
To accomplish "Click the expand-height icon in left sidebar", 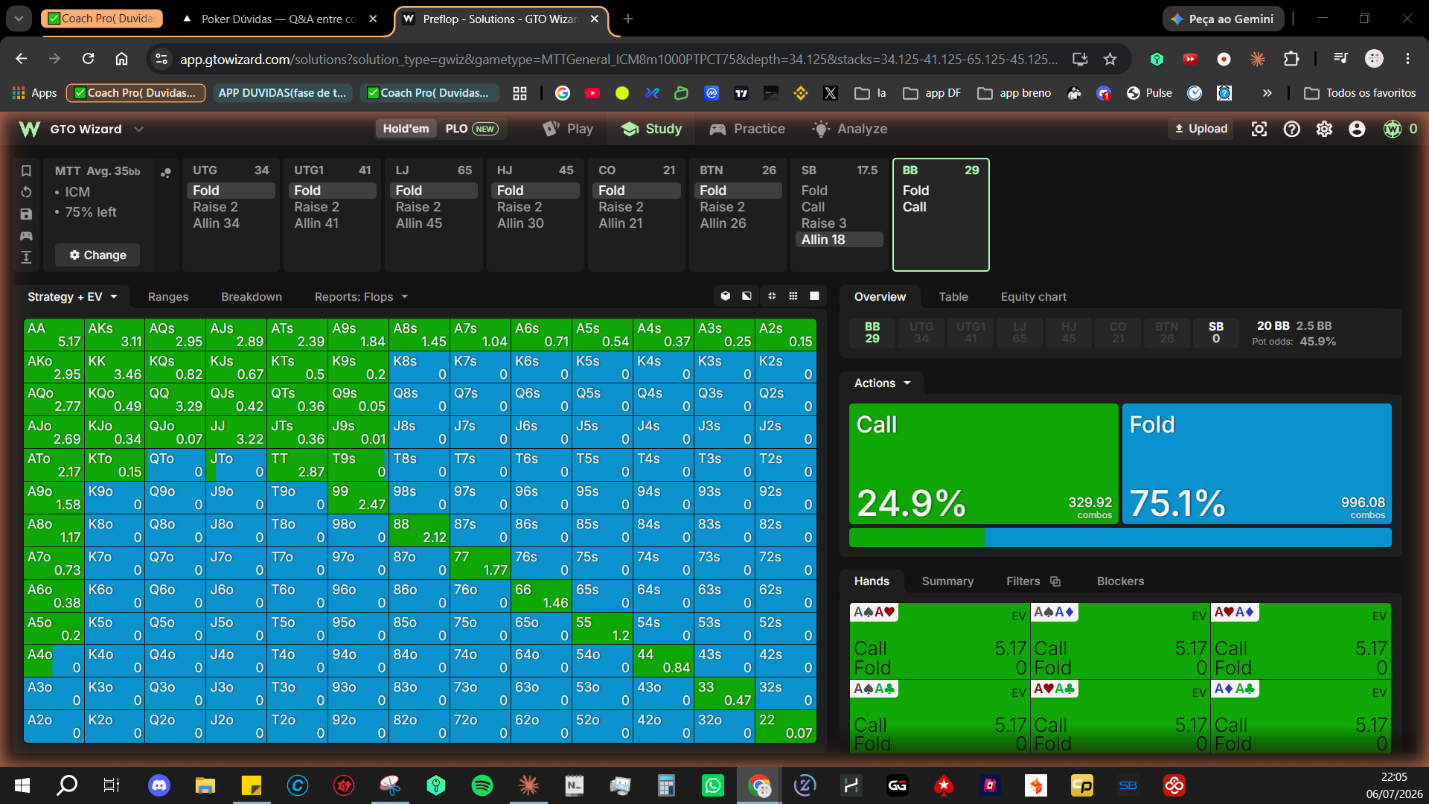I will click(x=26, y=258).
